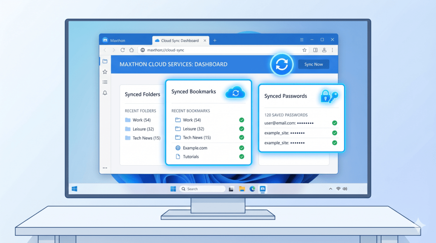Image resolution: width=436 pixels, height=243 pixels.
Task: Bookmark this page with star icon
Action: coord(304,50)
